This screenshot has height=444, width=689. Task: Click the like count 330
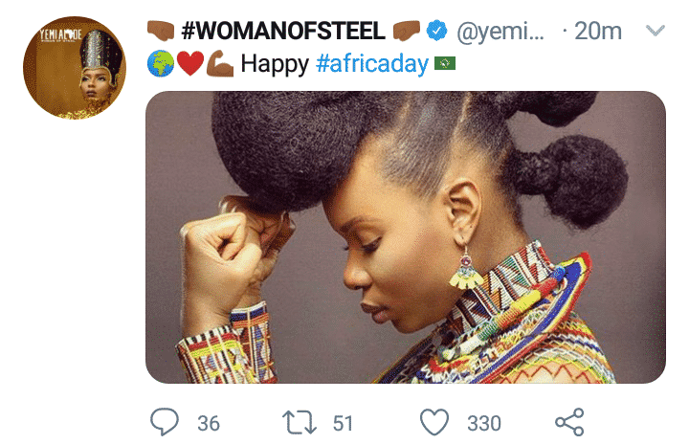[x=483, y=422]
